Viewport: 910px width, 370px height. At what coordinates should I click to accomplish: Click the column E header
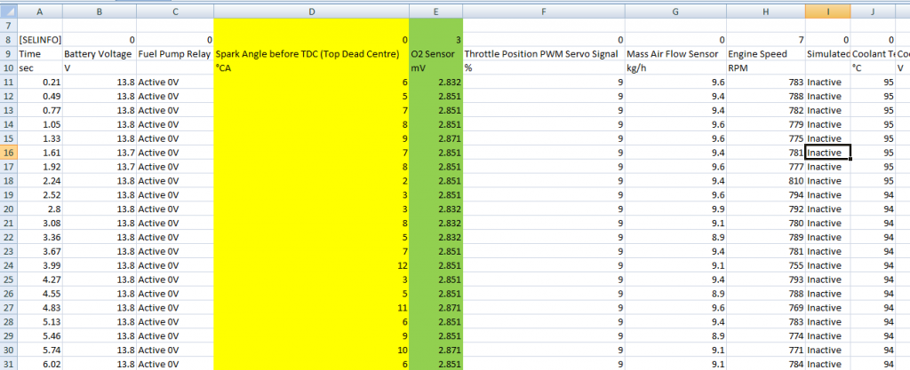coord(435,10)
